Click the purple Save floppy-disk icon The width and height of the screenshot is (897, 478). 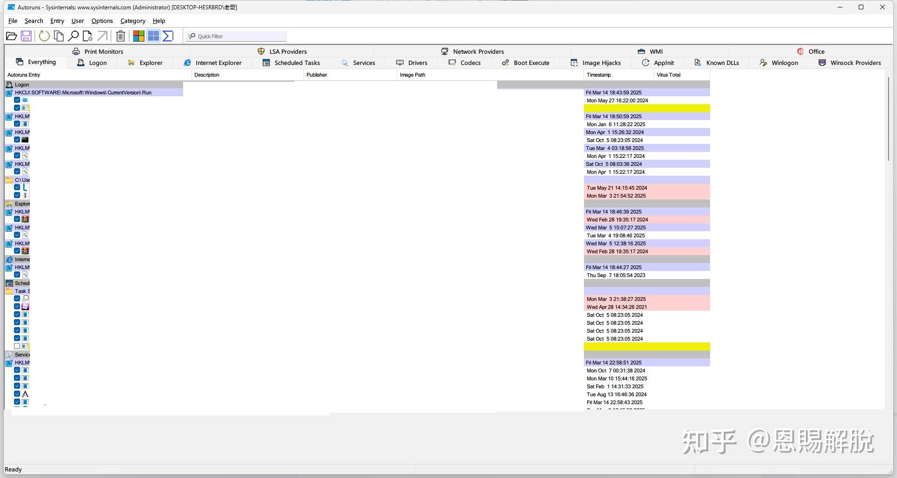pos(26,36)
